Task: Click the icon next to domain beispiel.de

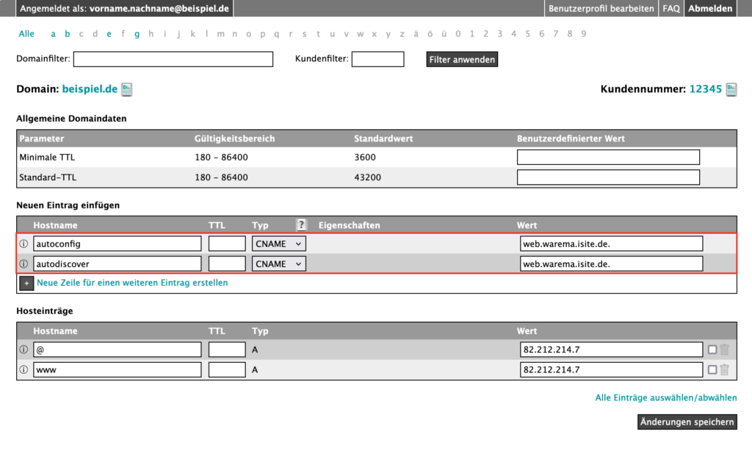Action: tap(126, 89)
